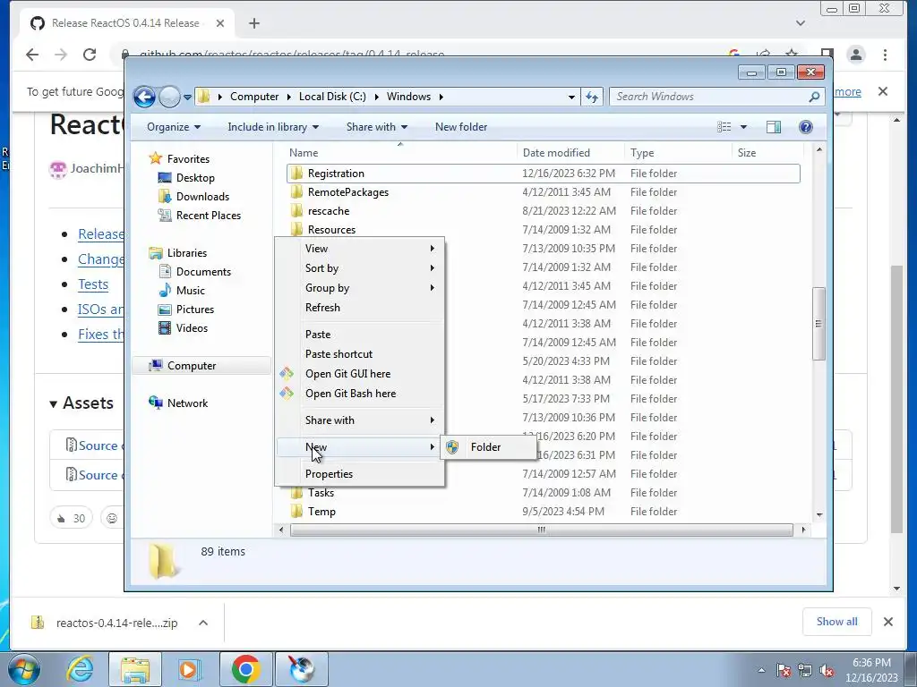Open Windows Media Player taskbar icon
Image resolution: width=917 pixels, height=687 pixels.
tap(190, 669)
